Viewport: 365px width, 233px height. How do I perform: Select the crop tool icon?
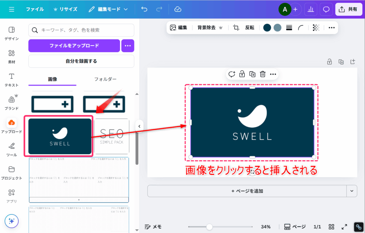pos(236,28)
